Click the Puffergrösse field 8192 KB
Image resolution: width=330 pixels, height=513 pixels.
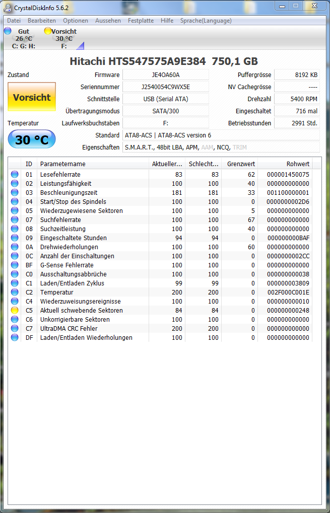[297, 75]
